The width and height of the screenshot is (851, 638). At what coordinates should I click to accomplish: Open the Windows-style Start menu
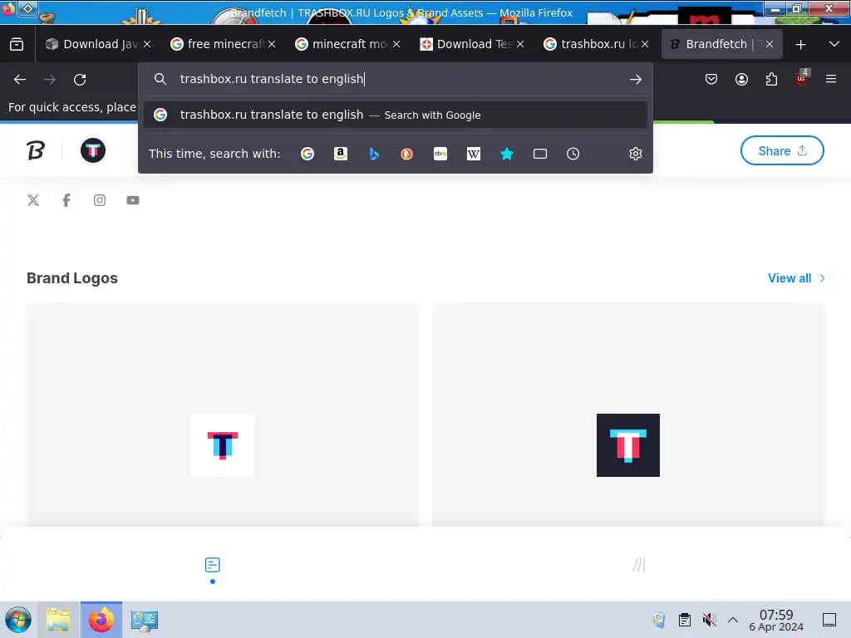(x=18, y=620)
